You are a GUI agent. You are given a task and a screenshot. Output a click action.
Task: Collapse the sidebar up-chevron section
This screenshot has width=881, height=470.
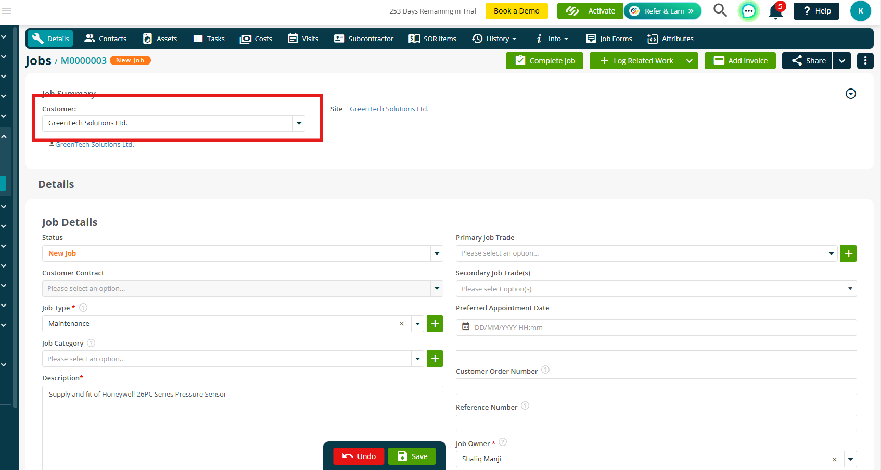[x=4, y=136]
